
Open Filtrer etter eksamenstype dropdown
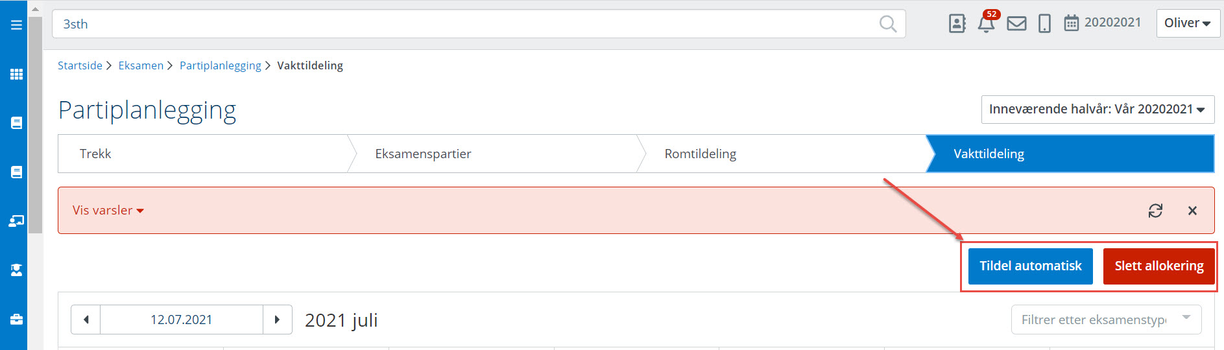tap(1106, 320)
